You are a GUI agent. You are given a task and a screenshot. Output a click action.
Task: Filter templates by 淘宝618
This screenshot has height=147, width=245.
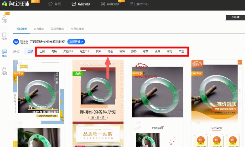click(x=84, y=51)
